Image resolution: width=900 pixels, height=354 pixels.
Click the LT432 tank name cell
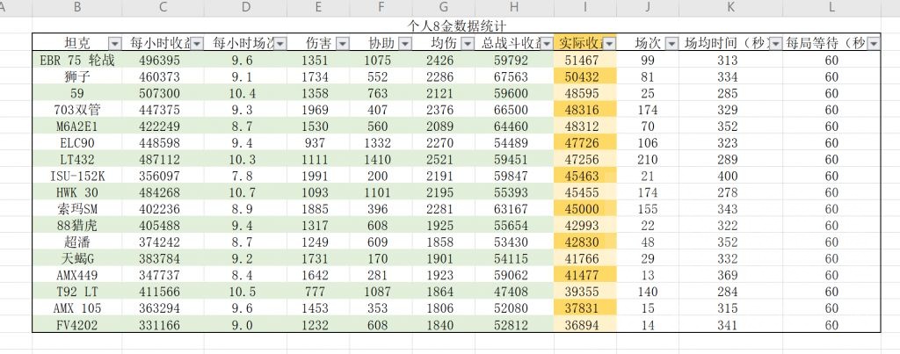(77, 158)
